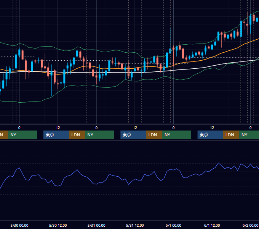Select the NY session block spanning 6/1 00:00
Image resolution: width=259 pixels, height=229 pixels.
pos(177,135)
